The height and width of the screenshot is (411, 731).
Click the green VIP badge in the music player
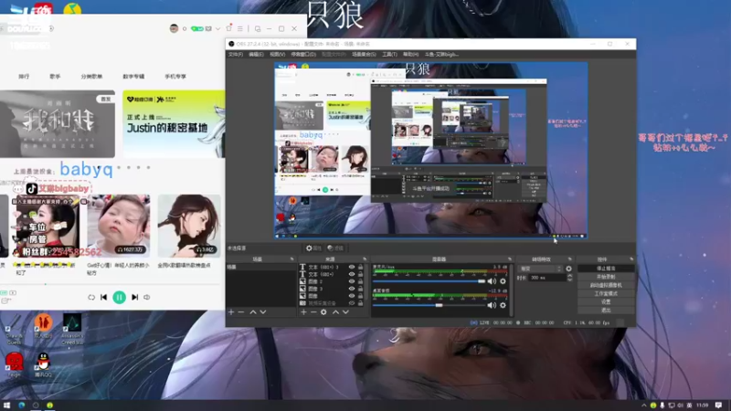[x=196, y=29]
